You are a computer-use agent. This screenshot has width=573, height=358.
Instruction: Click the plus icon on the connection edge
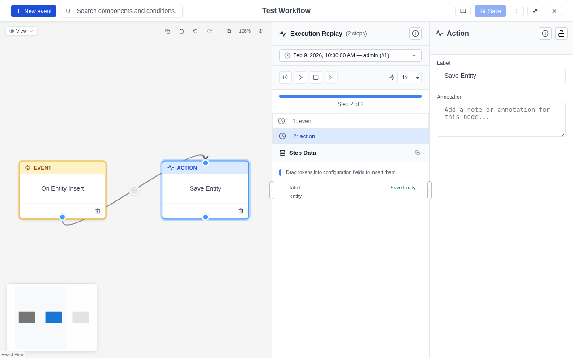[x=134, y=190]
